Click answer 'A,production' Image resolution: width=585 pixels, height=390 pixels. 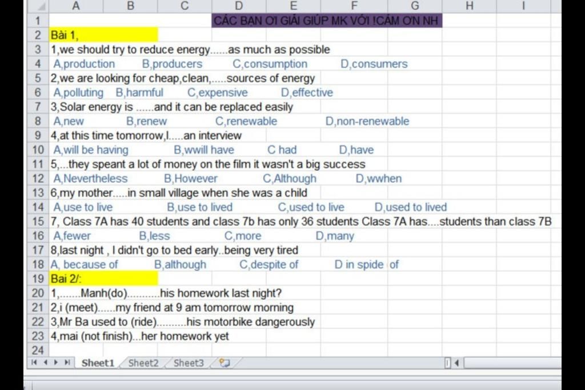coord(84,64)
